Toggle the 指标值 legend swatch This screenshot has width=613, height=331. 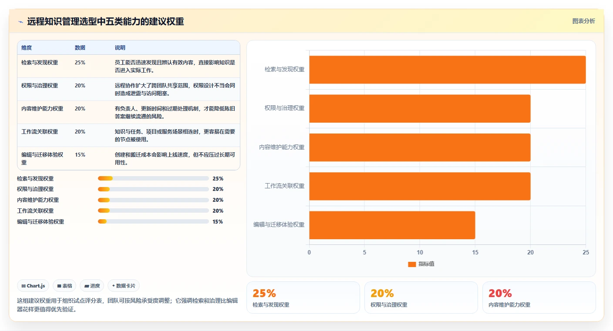coord(412,264)
